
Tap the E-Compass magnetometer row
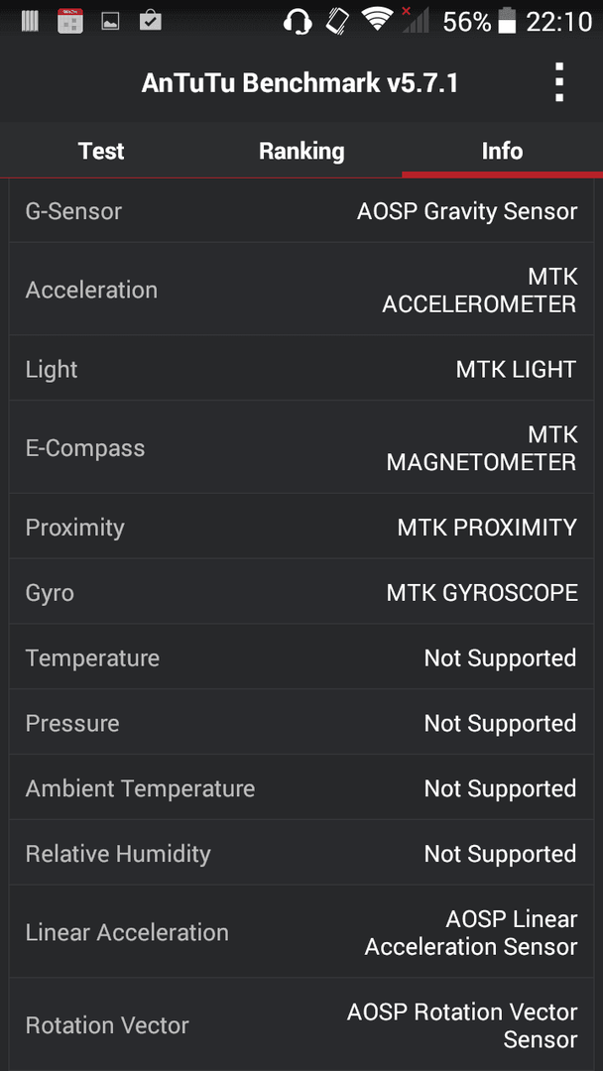click(x=301, y=448)
